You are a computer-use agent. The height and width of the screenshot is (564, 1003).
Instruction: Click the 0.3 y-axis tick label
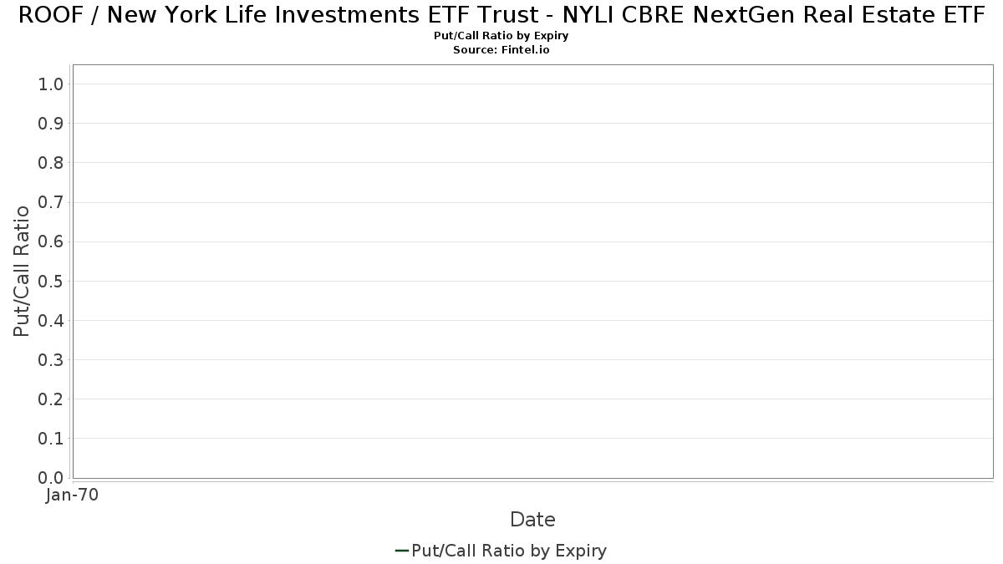51,359
